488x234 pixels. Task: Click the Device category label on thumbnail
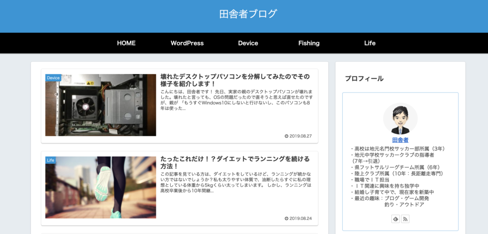tap(53, 78)
